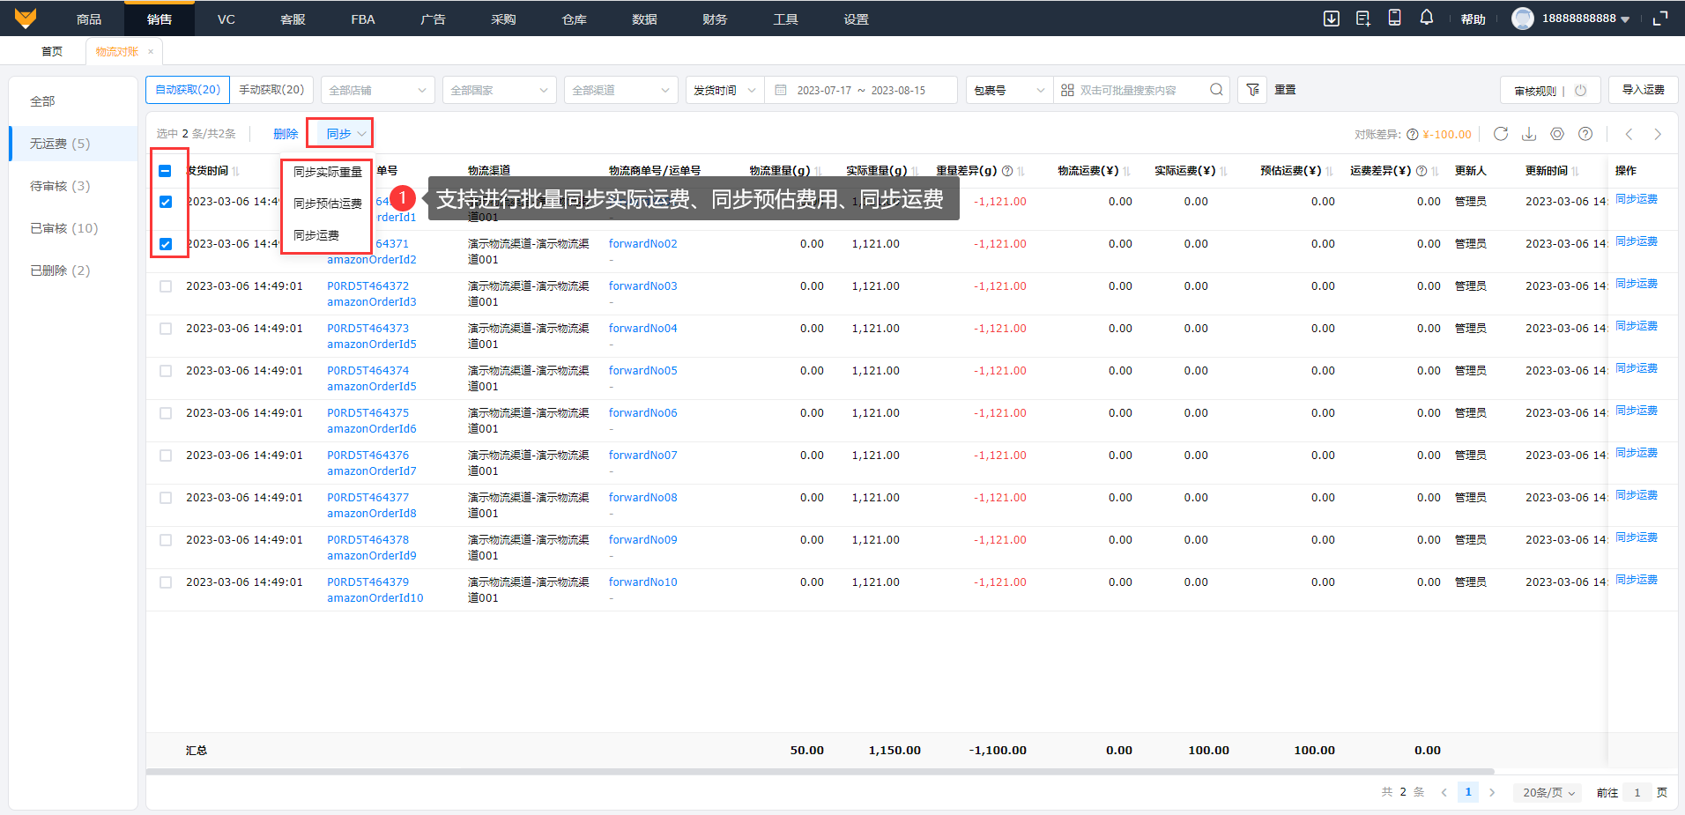Click the fullscreen expand icon

click(x=1660, y=19)
